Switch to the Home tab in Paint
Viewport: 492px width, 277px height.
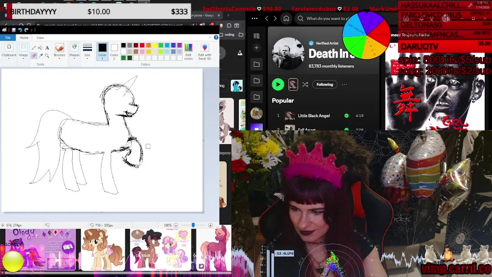point(24,38)
